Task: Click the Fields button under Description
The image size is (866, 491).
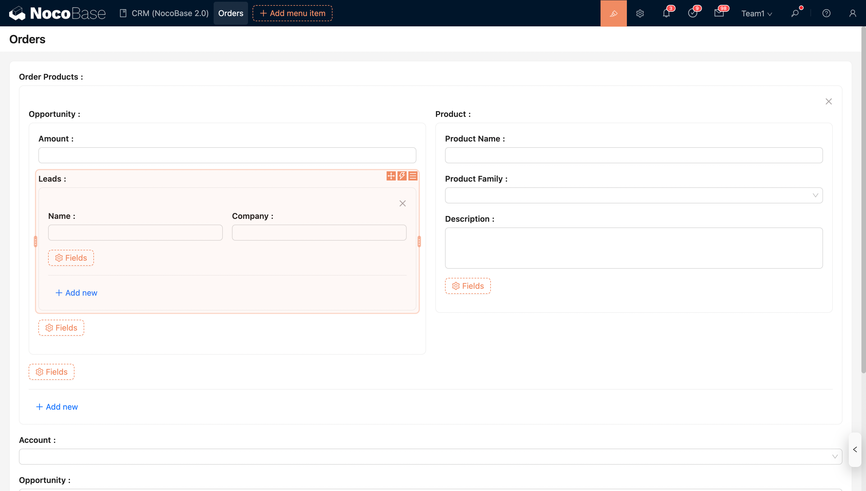Action: pyautogui.click(x=468, y=286)
